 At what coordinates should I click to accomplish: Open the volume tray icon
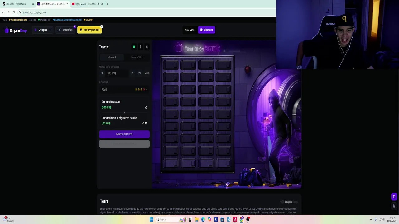click(383, 219)
